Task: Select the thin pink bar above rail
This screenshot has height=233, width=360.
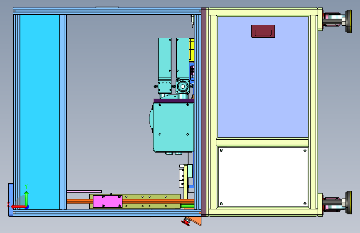Action: [84, 191]
